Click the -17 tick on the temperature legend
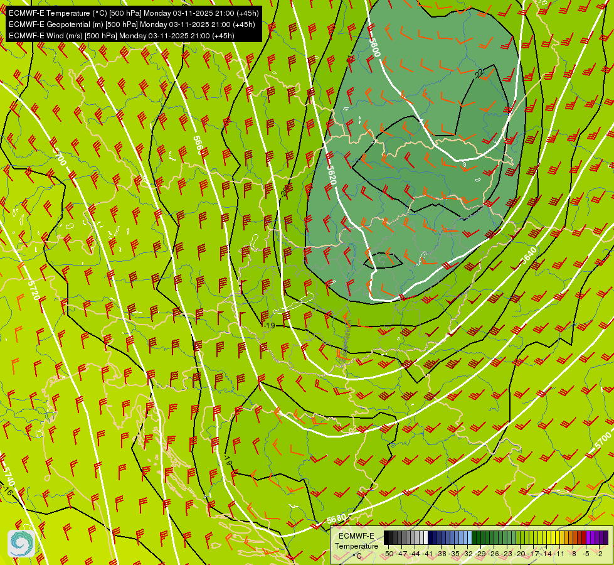 [533, 554]
